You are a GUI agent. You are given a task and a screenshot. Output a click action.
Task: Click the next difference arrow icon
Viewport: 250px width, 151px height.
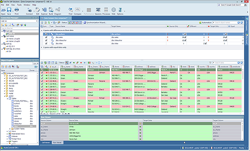tap(101, 62)
